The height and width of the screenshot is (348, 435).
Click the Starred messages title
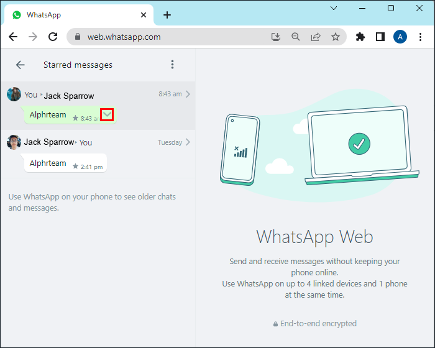(78, 65)
